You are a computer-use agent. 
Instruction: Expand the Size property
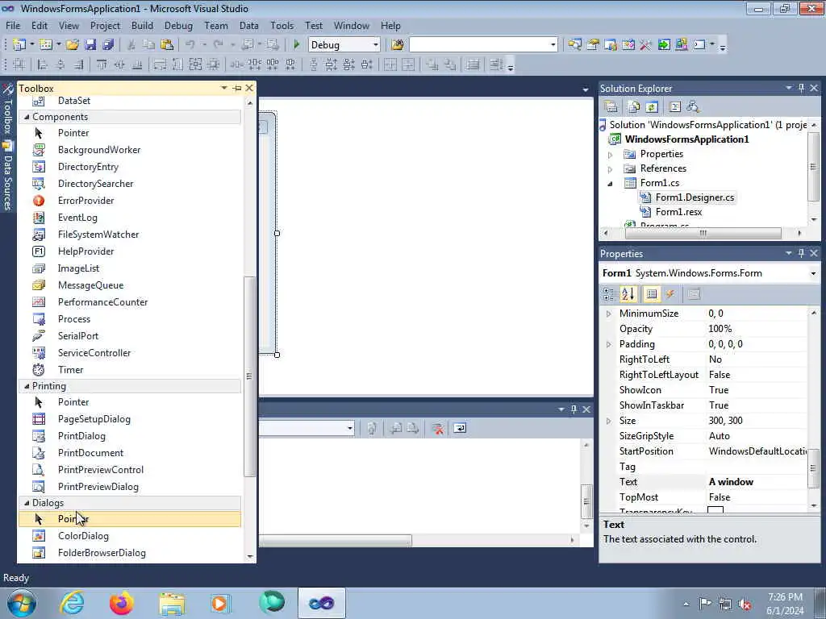click(608, 421)
